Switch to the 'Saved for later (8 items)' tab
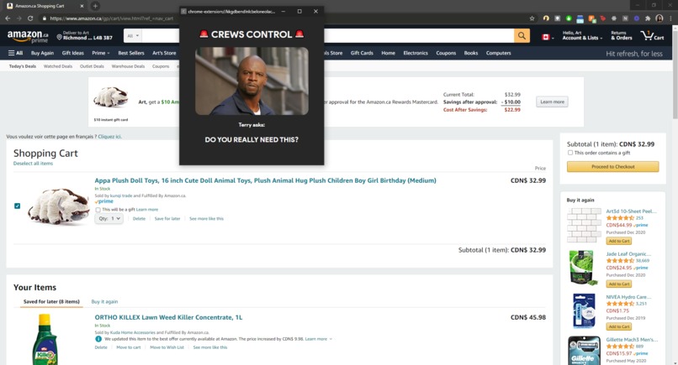 pyautogui.click(x=51, y=301)
